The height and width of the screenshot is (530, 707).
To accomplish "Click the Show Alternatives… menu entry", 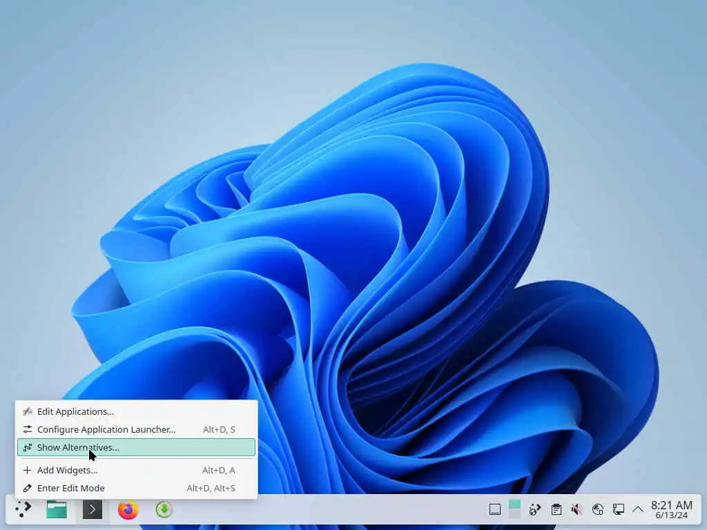I will pos(136,447).
